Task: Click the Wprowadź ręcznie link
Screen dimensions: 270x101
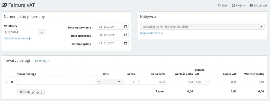Action: (151, 33)
